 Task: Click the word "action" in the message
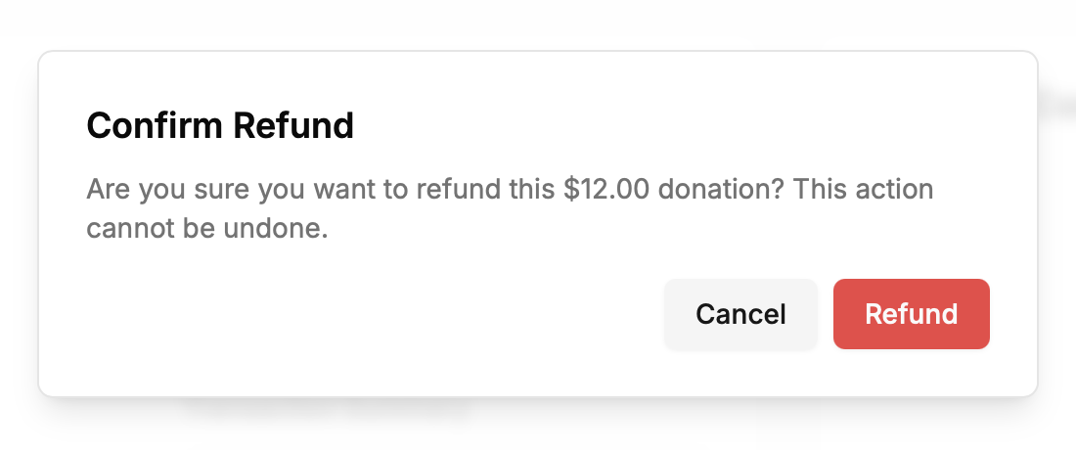click(x=896, y=189)
